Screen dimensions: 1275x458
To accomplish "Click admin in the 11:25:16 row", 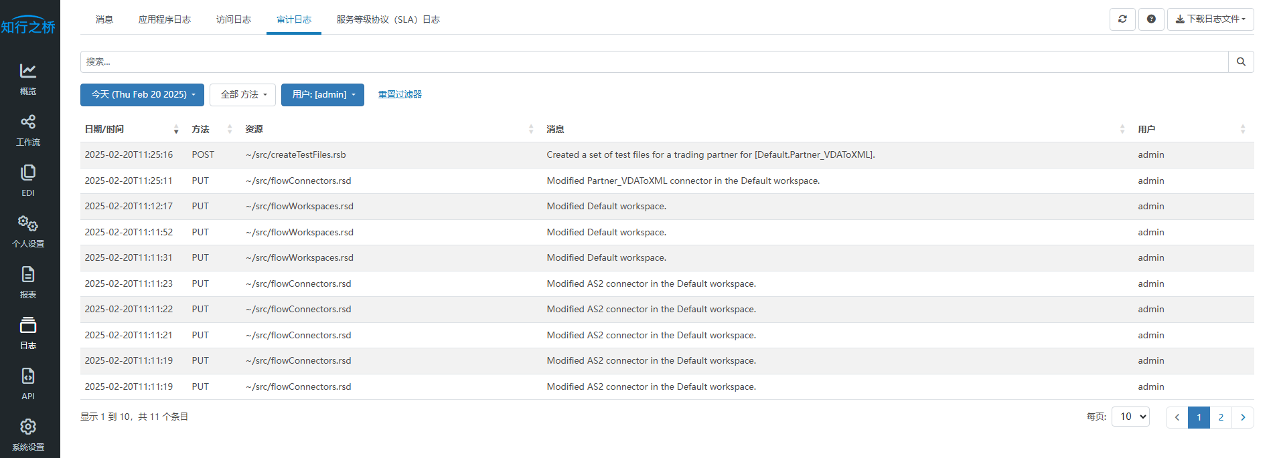I will [1151, 155].
